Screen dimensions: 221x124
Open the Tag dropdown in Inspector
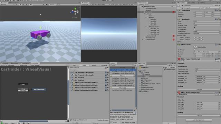[x=192, y=8]
